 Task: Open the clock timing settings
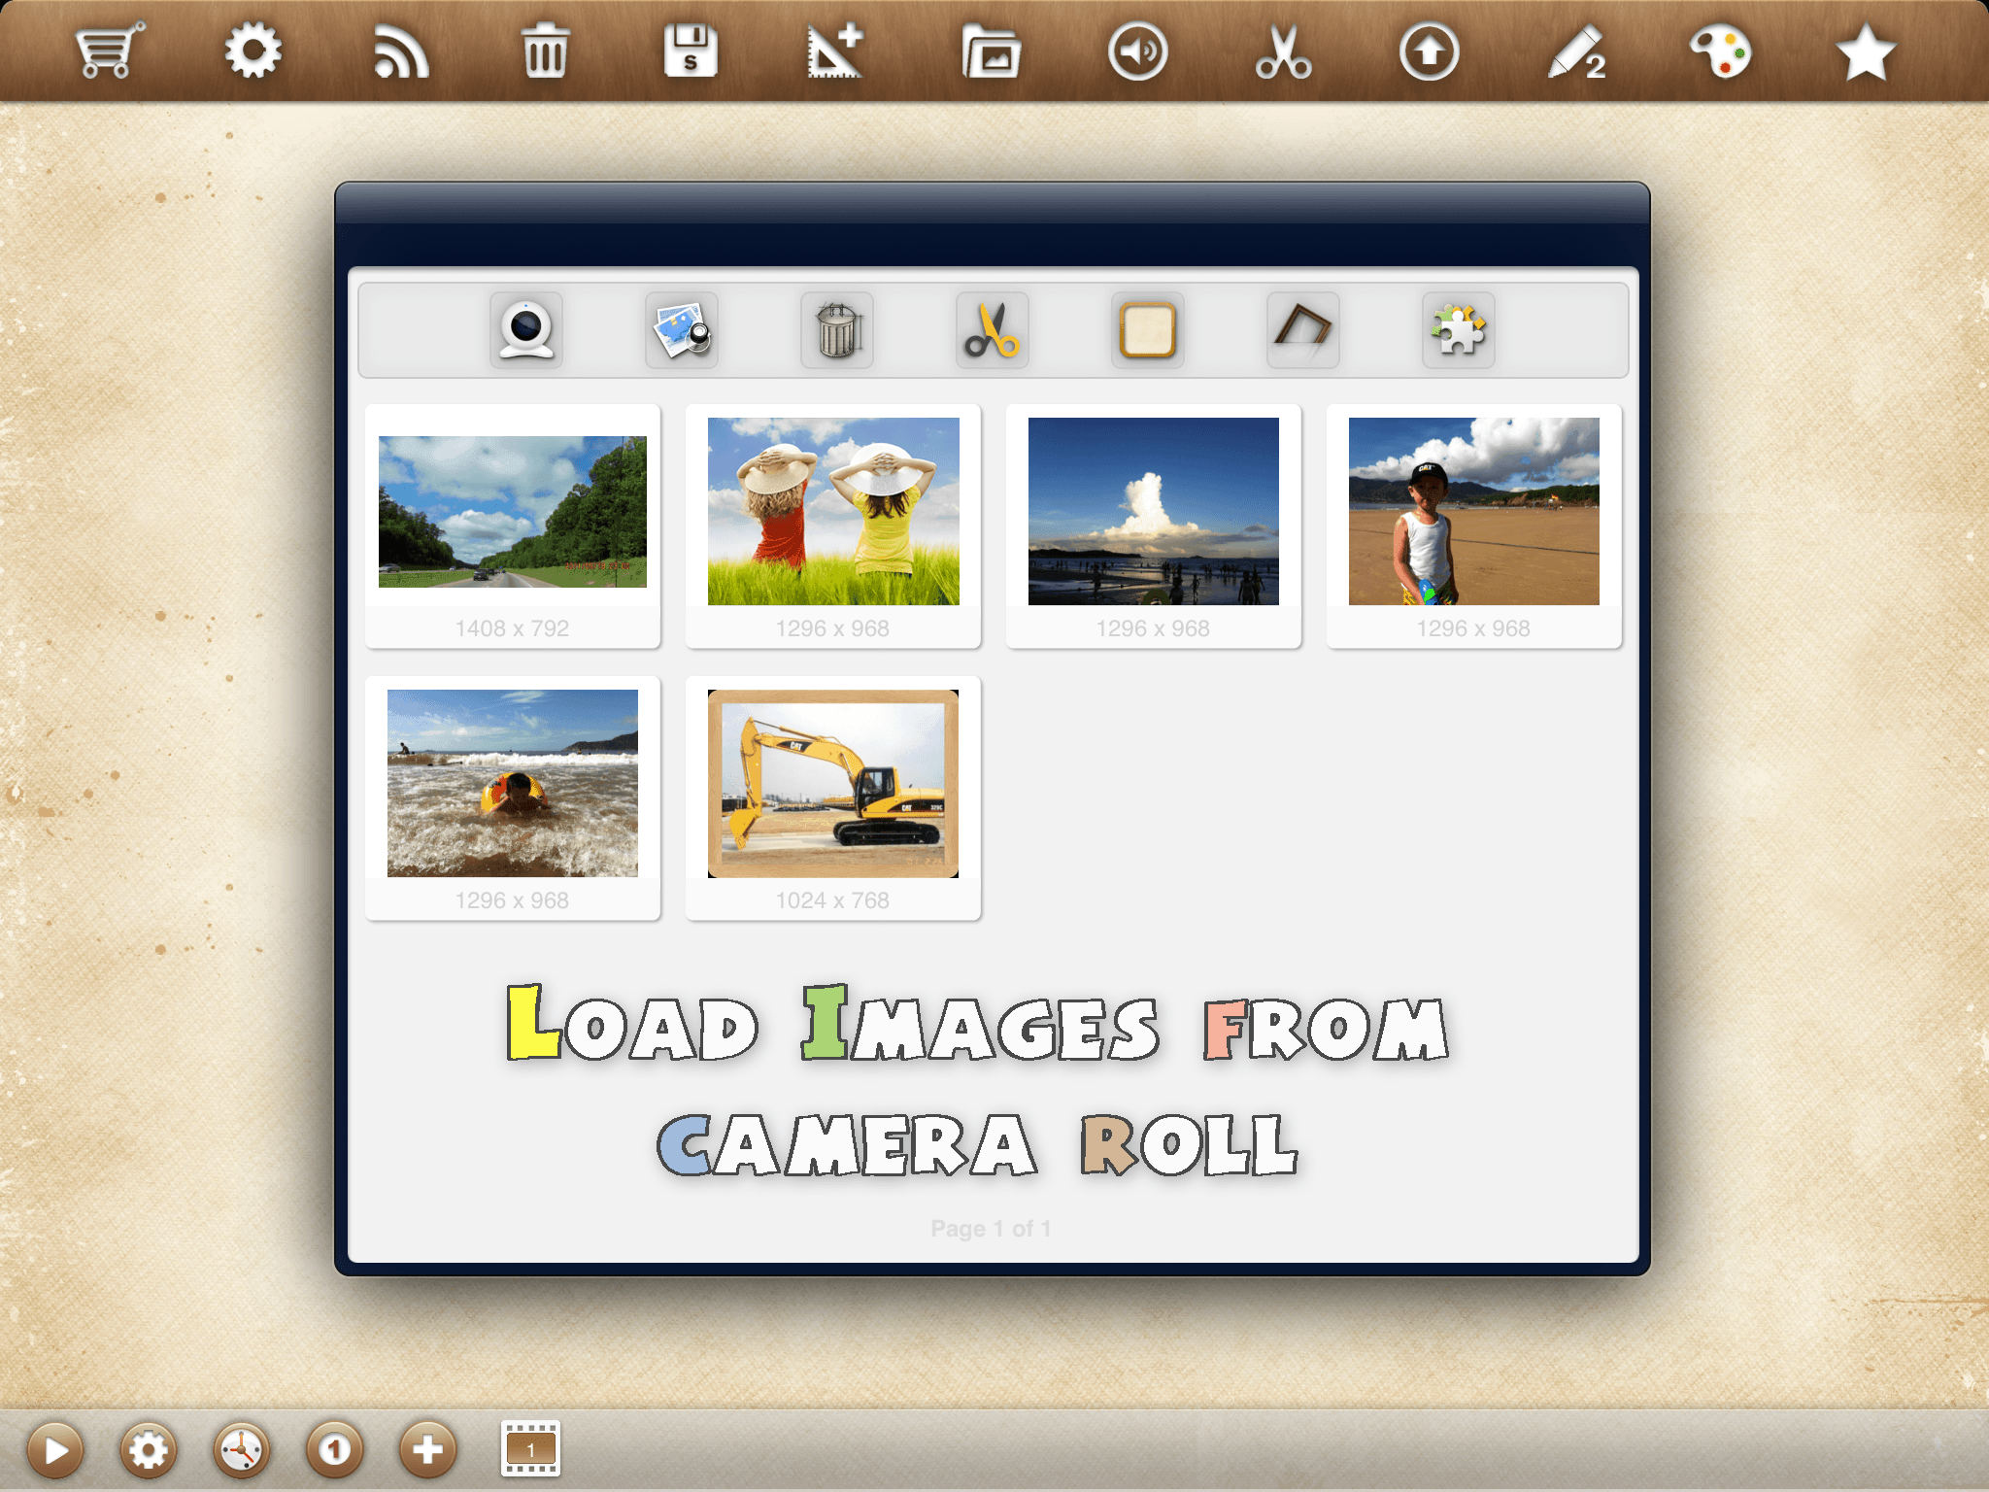[241, 1450]
